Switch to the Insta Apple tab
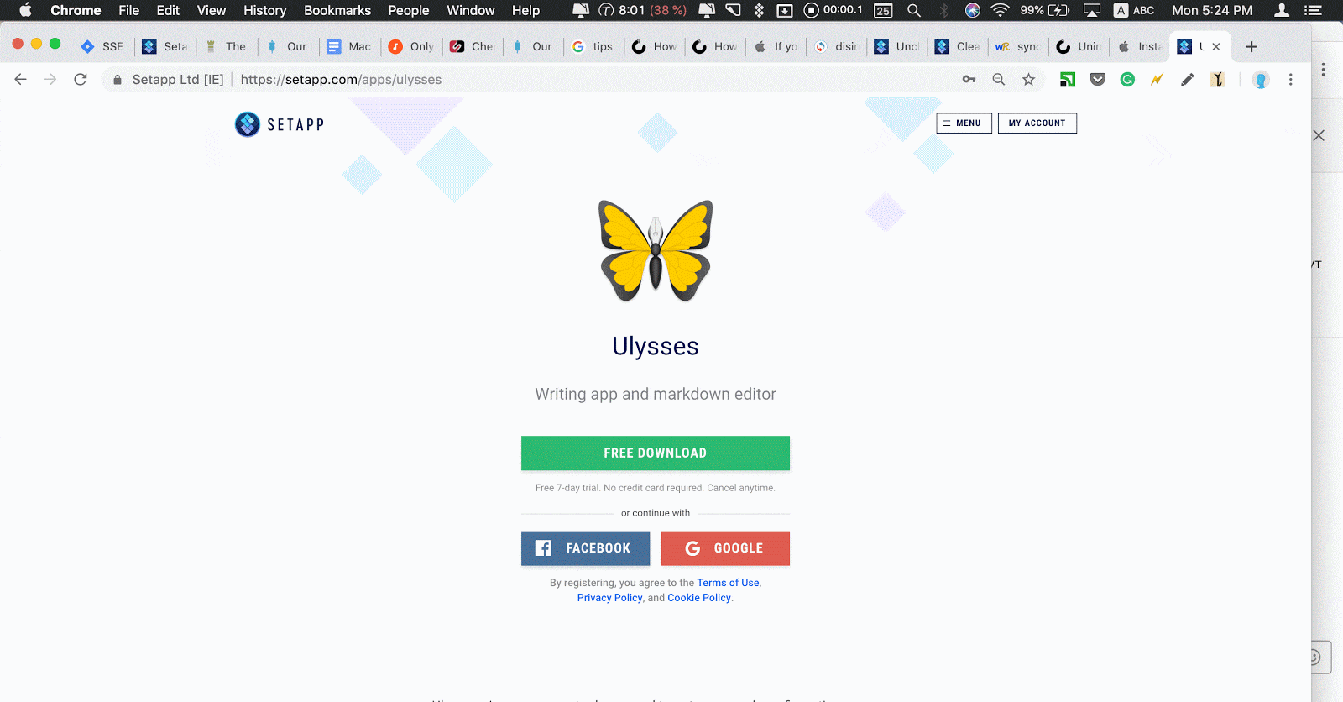This screenshot has height=702, width=1343. click(x=1141, y=47)
